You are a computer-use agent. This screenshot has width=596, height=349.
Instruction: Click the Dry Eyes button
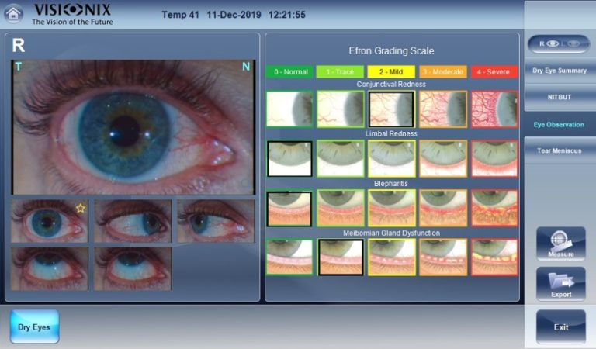pos(34,327)
